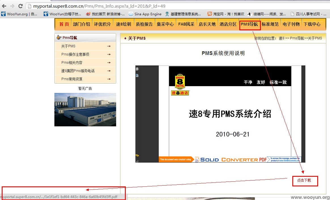Open 店长天地 nav tab
Image resolution: width=330 pixels, height=200 pixels.
207,24
